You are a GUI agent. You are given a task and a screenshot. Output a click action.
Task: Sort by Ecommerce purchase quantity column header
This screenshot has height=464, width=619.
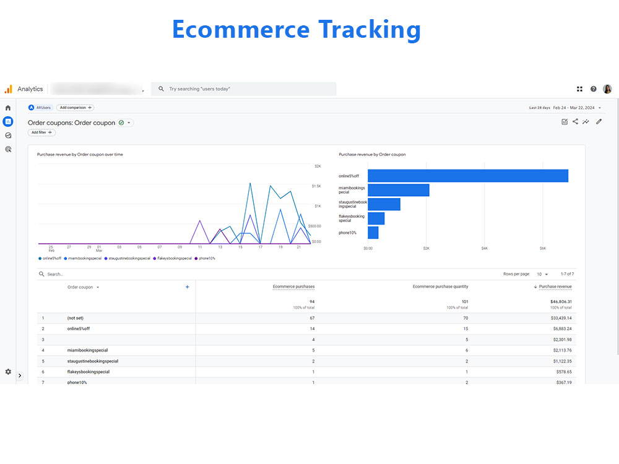coord(441,286)
